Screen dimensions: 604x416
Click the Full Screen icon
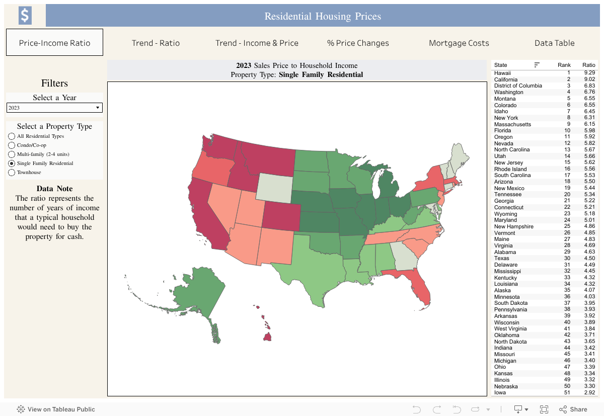coord(544,409)
